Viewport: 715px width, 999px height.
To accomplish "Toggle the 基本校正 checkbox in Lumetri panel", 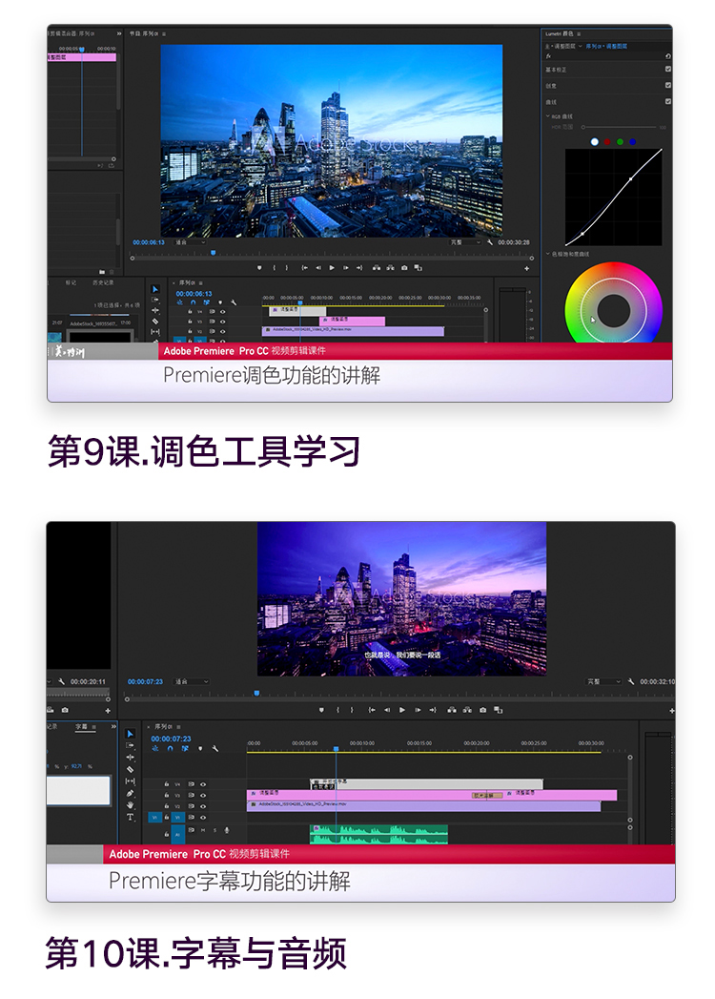I will [668, 70].
